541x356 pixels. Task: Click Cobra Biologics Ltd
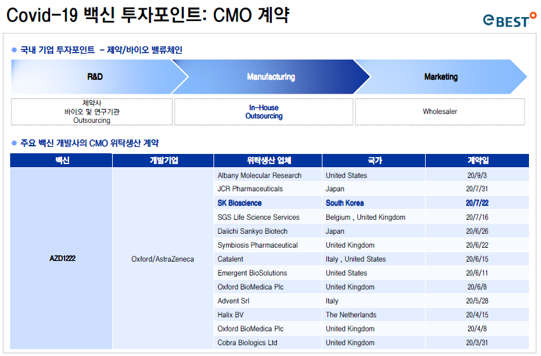(248, 343)
